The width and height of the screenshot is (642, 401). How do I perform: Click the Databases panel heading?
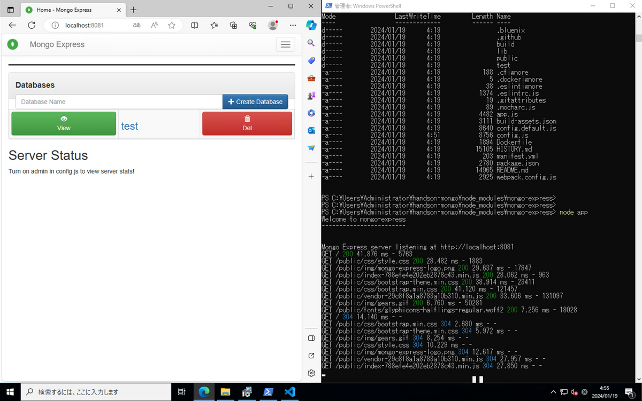(x=35, y=85)
